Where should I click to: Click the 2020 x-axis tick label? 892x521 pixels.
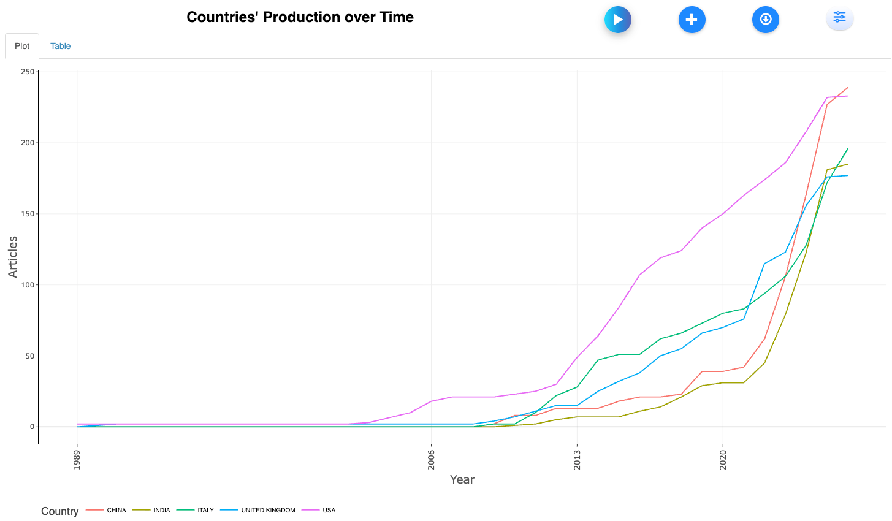tap(723, 459)
